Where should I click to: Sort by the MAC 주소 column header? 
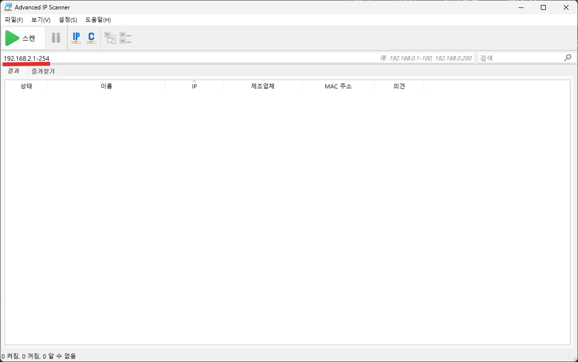pos(338,86)
